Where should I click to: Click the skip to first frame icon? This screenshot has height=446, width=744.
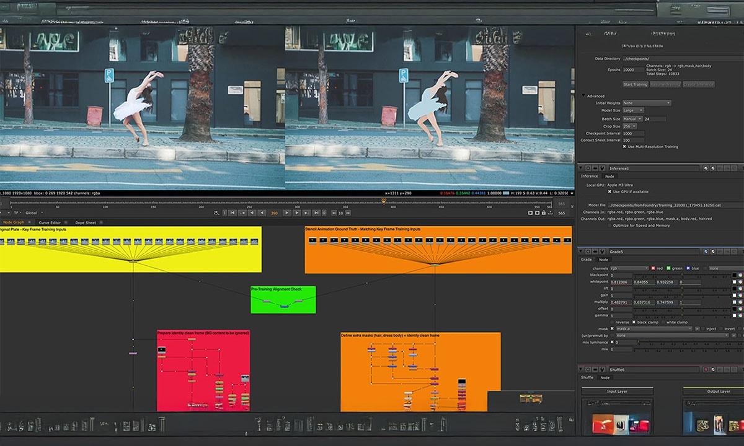pyautogui.click(x=232, y=213)
